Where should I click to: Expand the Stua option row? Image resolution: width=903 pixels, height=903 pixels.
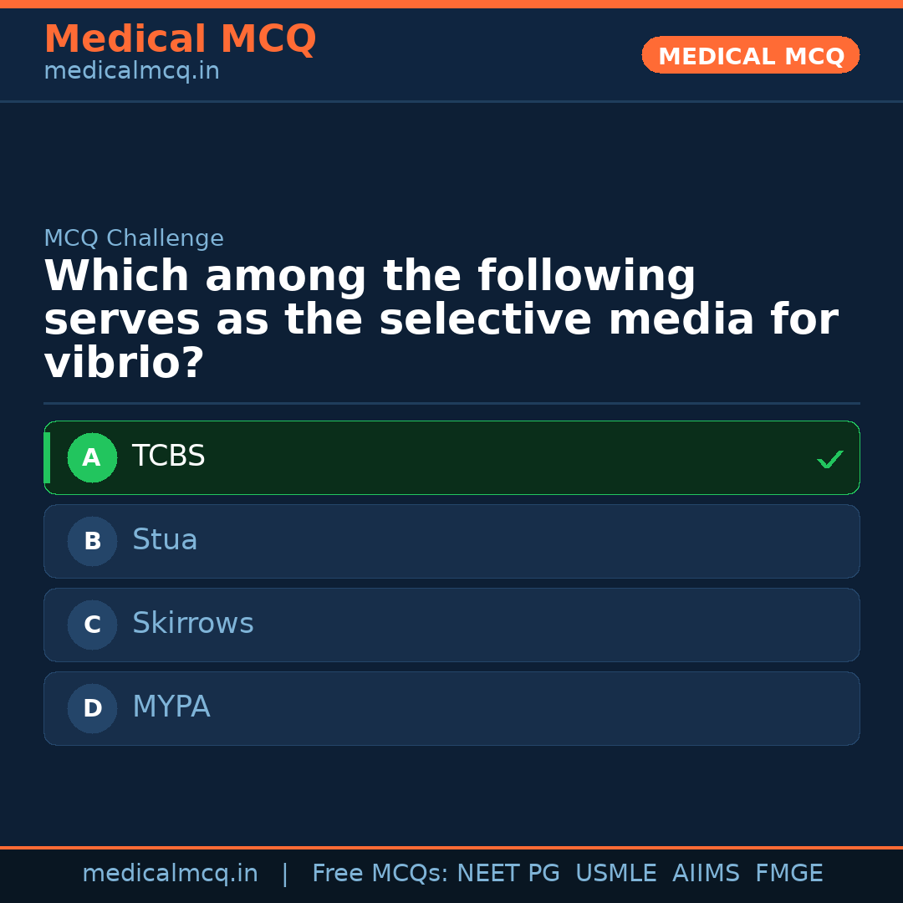click(451, 541)
